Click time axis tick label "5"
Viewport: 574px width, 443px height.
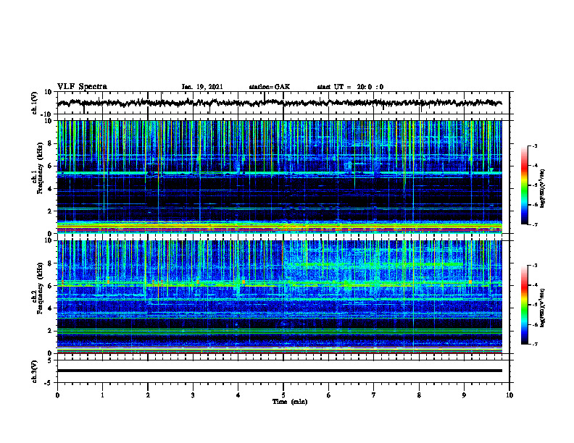tap(283, 395)
